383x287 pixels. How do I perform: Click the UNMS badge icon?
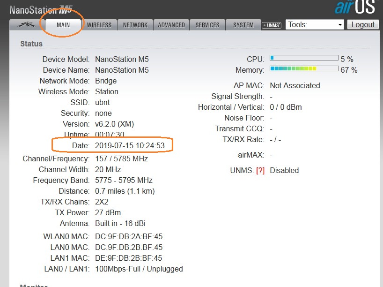tap(272, 25)
